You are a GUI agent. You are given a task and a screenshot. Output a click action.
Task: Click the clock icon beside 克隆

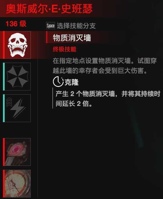coord(58,82)
